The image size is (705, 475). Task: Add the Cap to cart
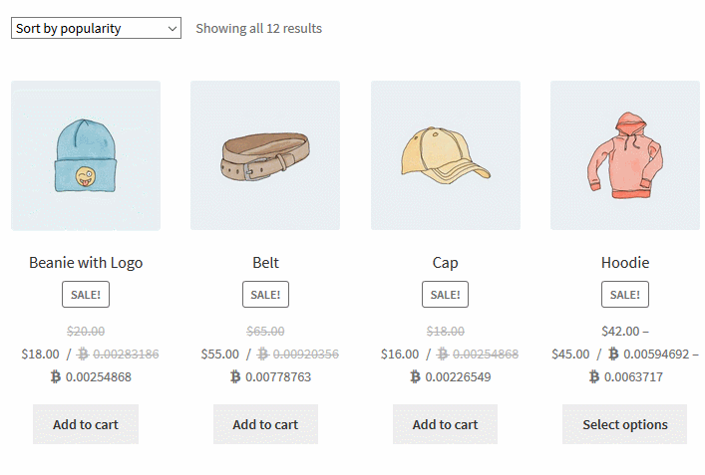pyautogui.click(x=445, y=424)
